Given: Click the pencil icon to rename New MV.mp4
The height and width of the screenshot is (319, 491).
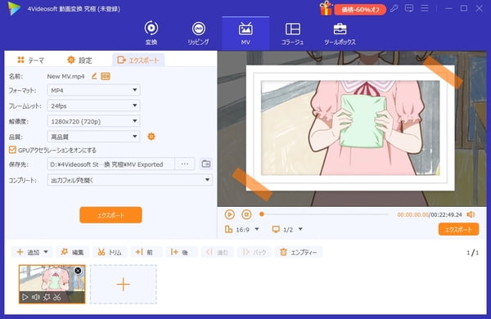Looking at the screenshot, I should click(94, 76).
